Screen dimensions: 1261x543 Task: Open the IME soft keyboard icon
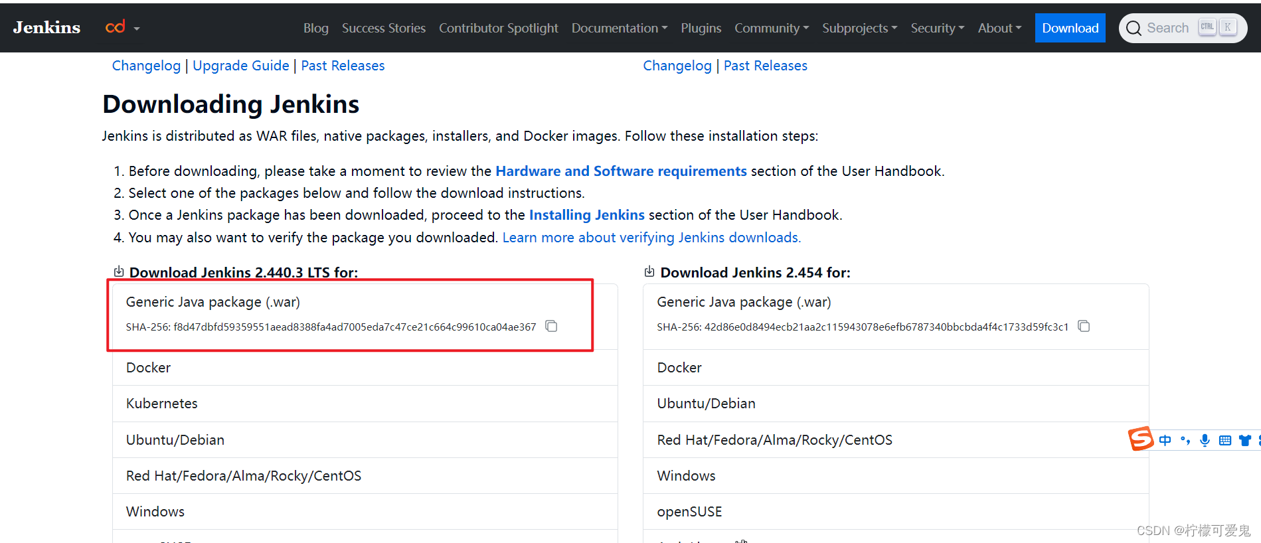pyautogui.click(x=1225, y=440)
